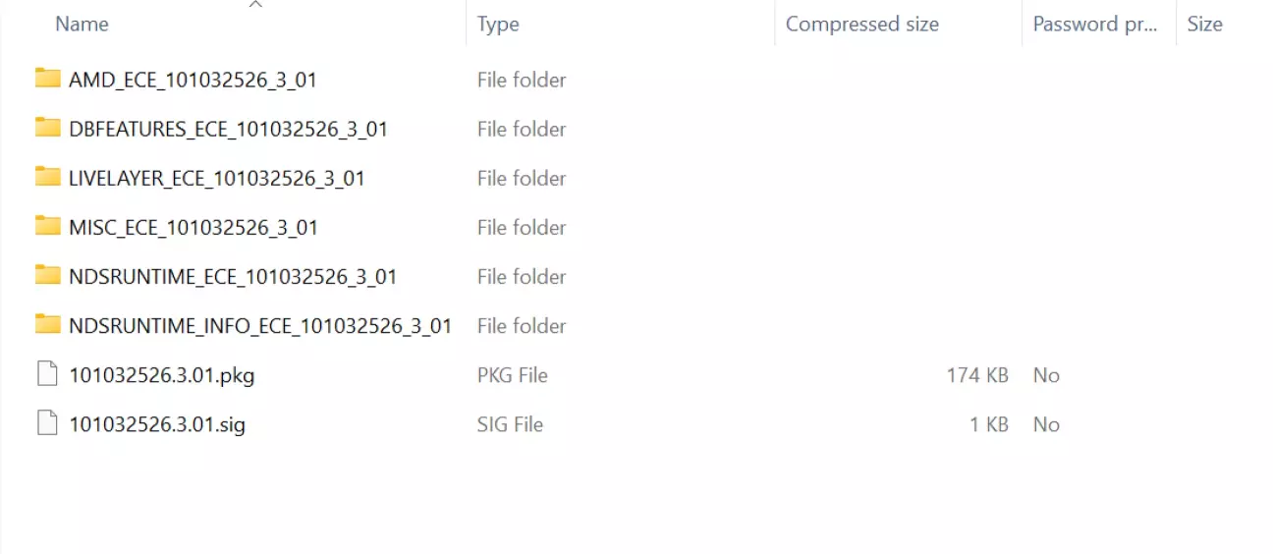Click the NDSRUNTIME_INFO_ECE folder icon
The height and width of the screenshot is (554, 1273).
pyautogui.click(x=47, y=324)
